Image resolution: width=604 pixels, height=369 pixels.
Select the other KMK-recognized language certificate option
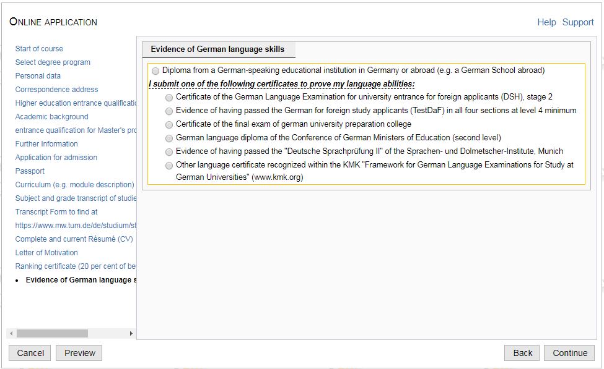(169, 166)
